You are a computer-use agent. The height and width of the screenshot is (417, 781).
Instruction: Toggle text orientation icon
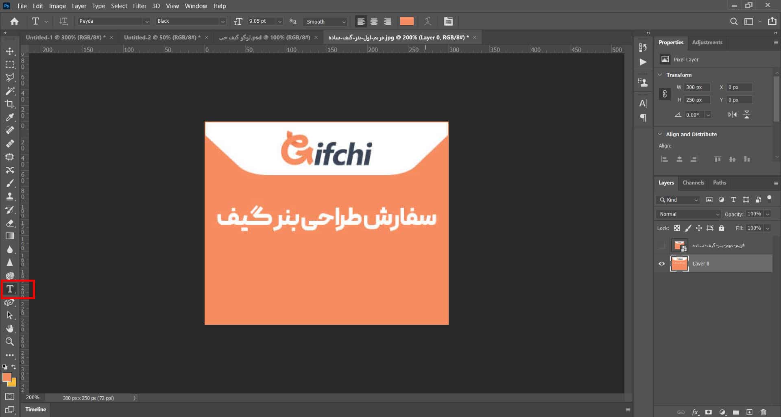click(63, 22)
